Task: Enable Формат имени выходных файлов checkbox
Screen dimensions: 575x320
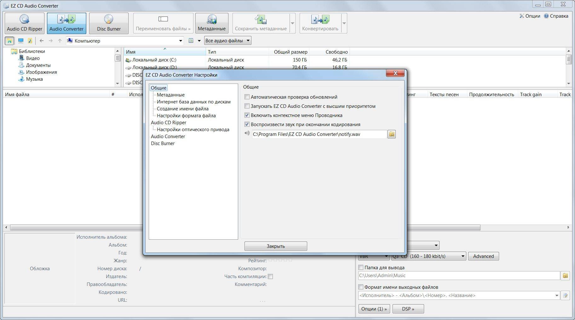Action: coord(361,287)
